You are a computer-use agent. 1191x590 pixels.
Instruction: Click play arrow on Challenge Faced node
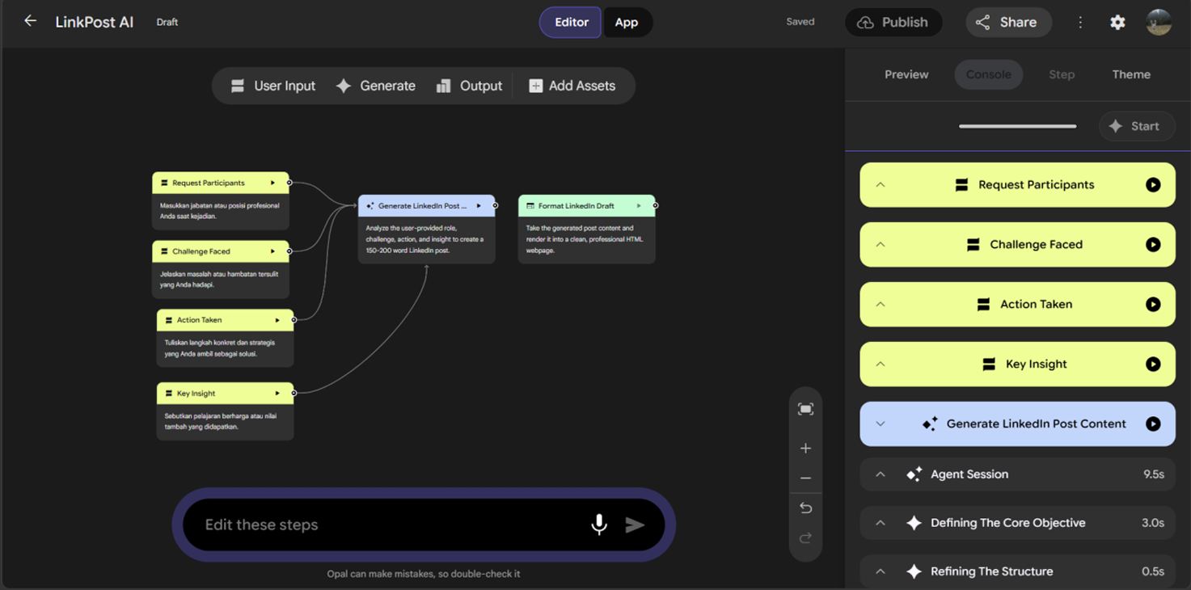pos(273,251)
